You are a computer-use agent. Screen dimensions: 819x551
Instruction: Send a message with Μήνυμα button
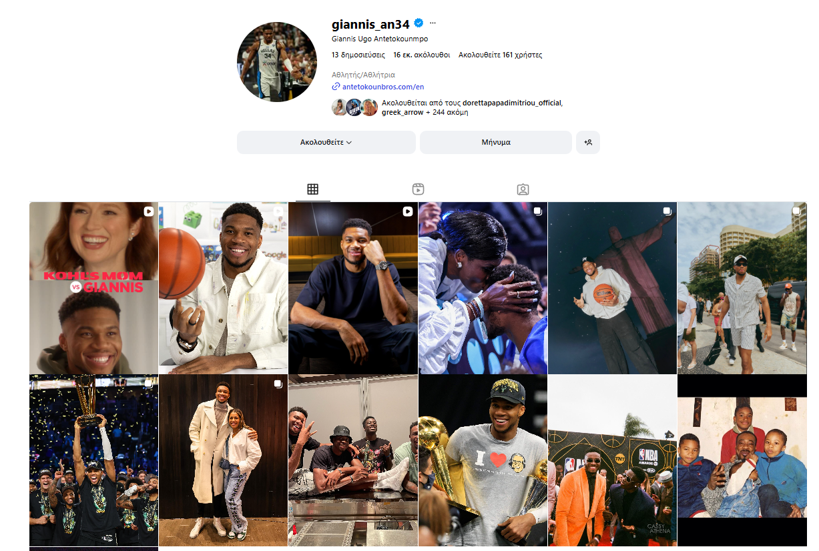[496, 142]
